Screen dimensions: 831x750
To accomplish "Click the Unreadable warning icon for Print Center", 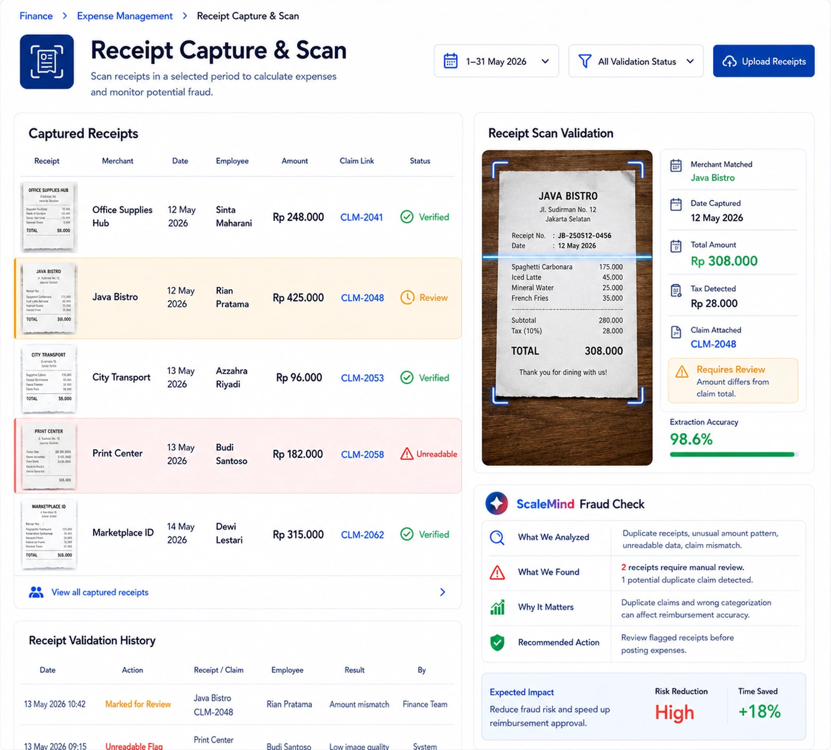I will pyautogui.click(x=406, y=454).
